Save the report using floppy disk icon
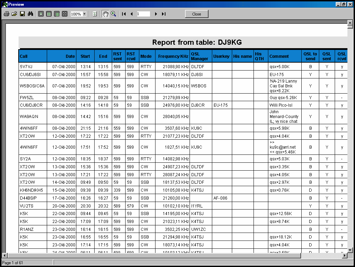 (x=22, y=14)
